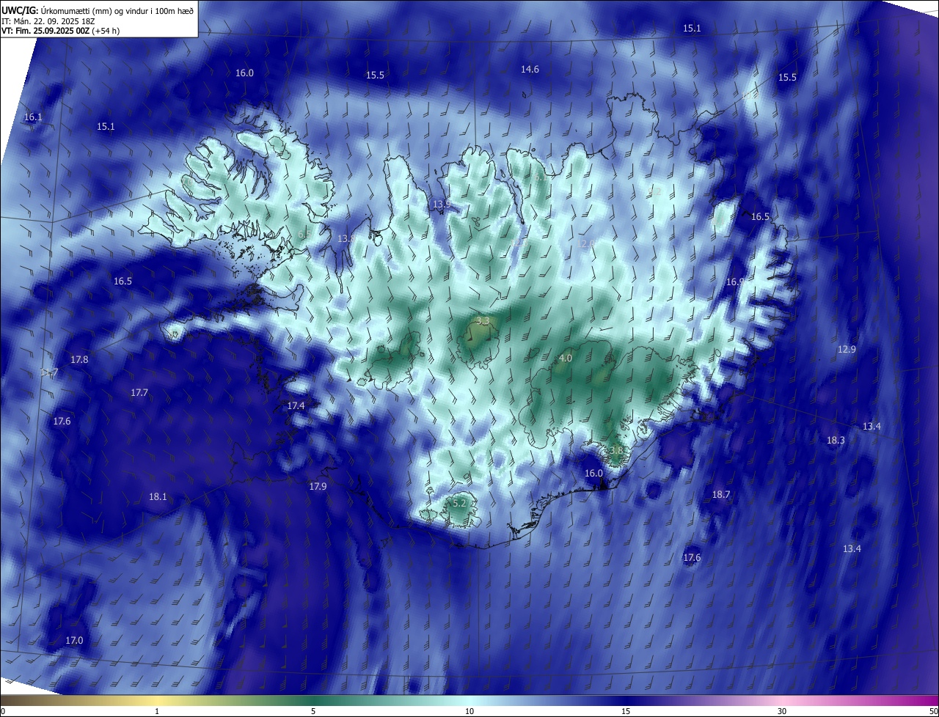Click the 16.1 value label
Image resolution: width=939 pixels, height=717 pixels.
[x=33, y=117]
